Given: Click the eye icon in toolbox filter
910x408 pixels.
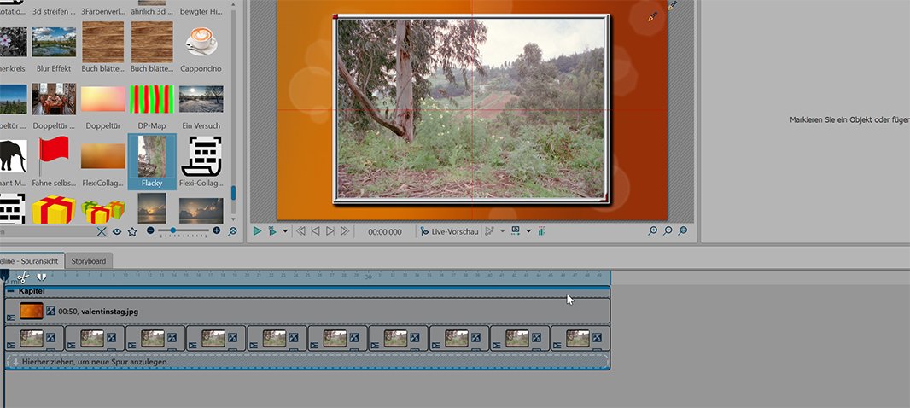Looking at the screenshot, I should (117, 231).
